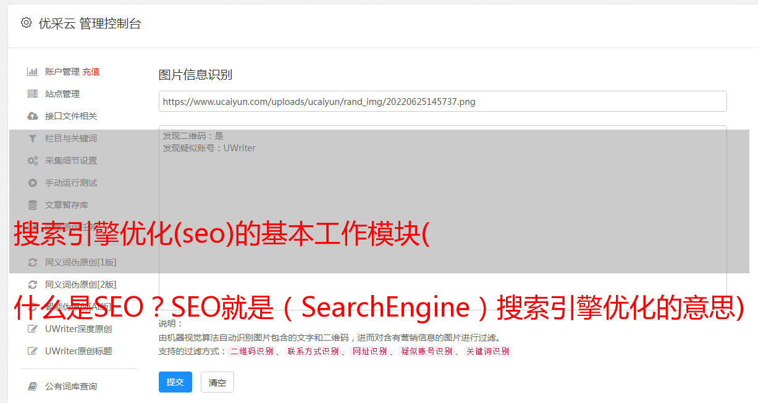Select 栏目与关键词 in the sidebar
Viewport: 758px width, 403px height.
(x=71, y=138)
